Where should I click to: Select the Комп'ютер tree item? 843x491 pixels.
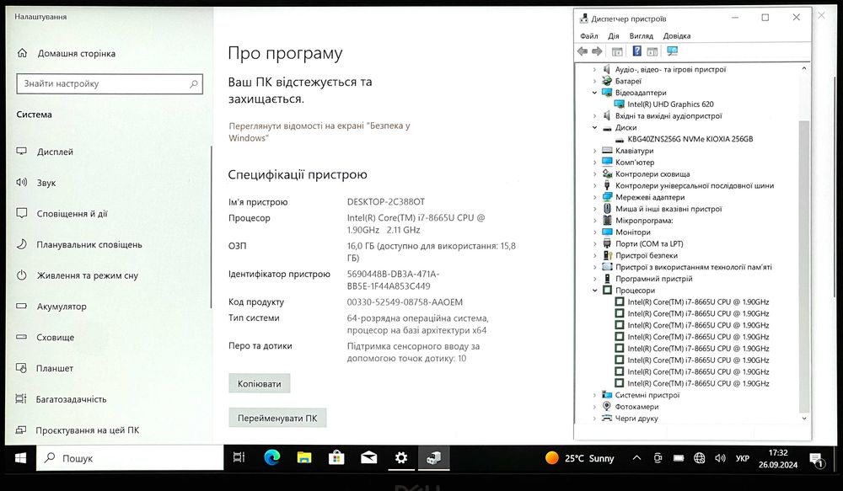(x=635, y=163)
